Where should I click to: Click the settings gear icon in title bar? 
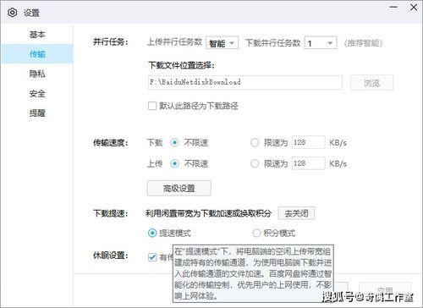[12, 13]
